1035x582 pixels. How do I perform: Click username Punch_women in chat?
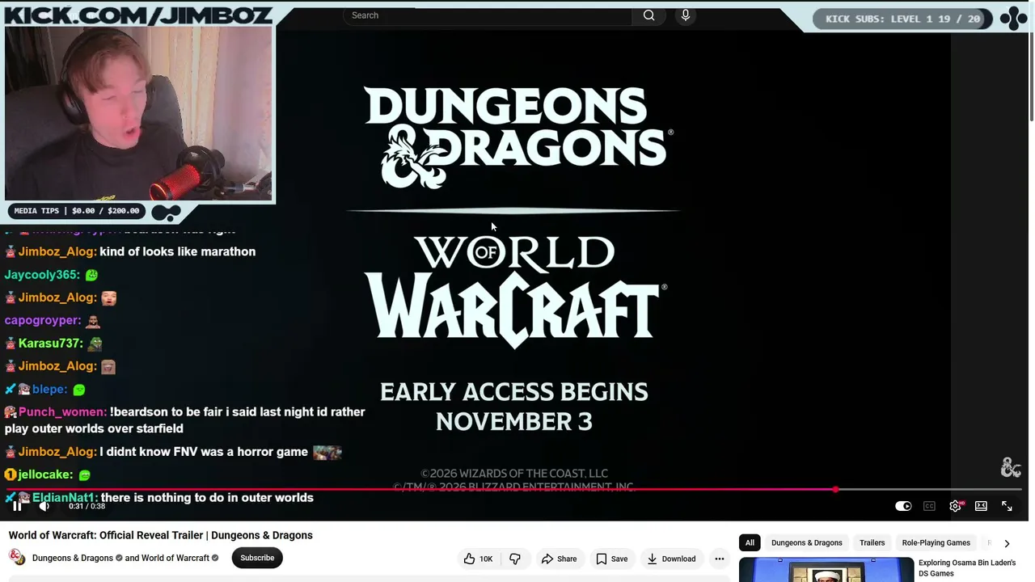pos(61,412)
